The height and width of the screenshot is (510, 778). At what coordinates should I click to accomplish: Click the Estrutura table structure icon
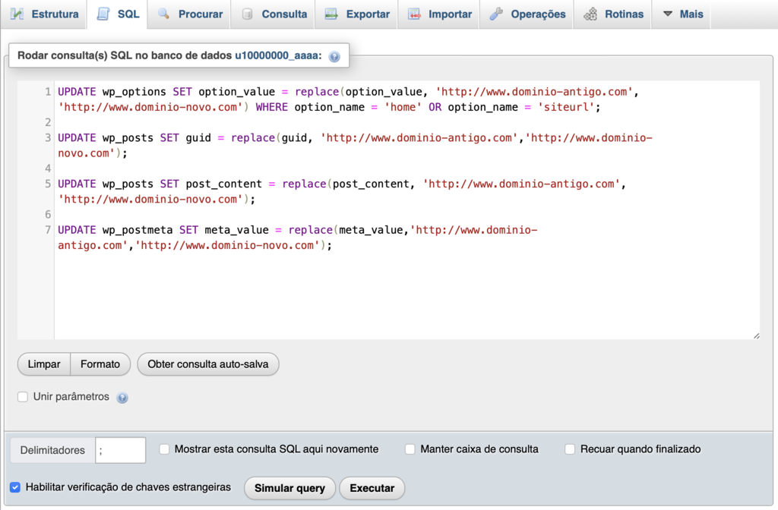click(x=19, y=14)
